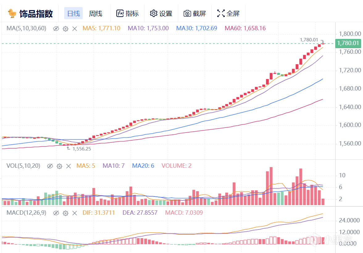Hide the MACD indicator with eye icon

point(56,213)
